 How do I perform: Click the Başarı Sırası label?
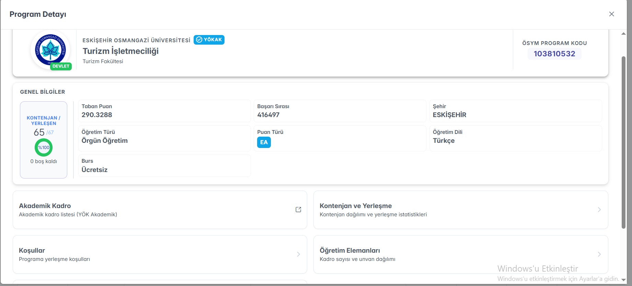click(273, 106)
